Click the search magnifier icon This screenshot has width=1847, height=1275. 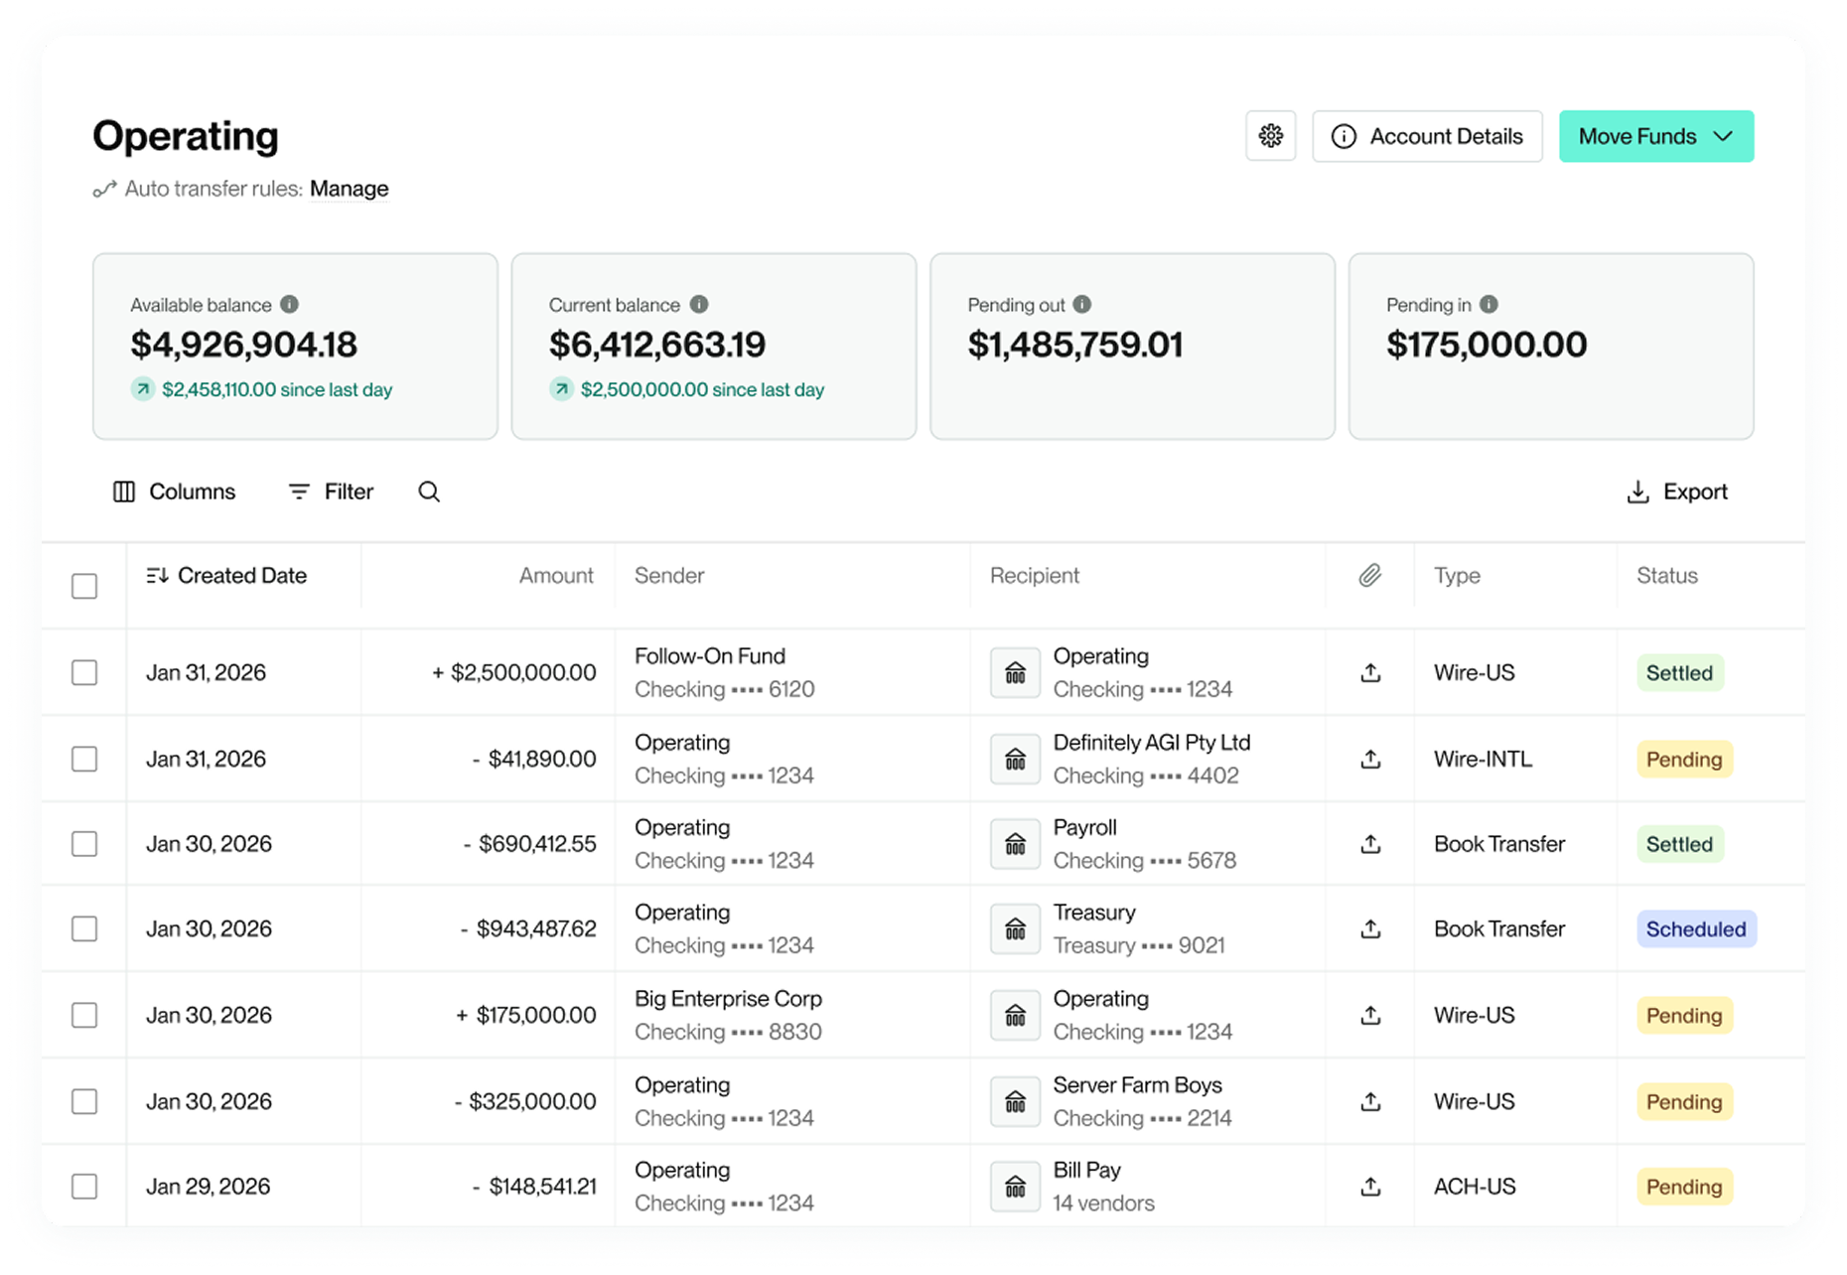coord(429,492)
